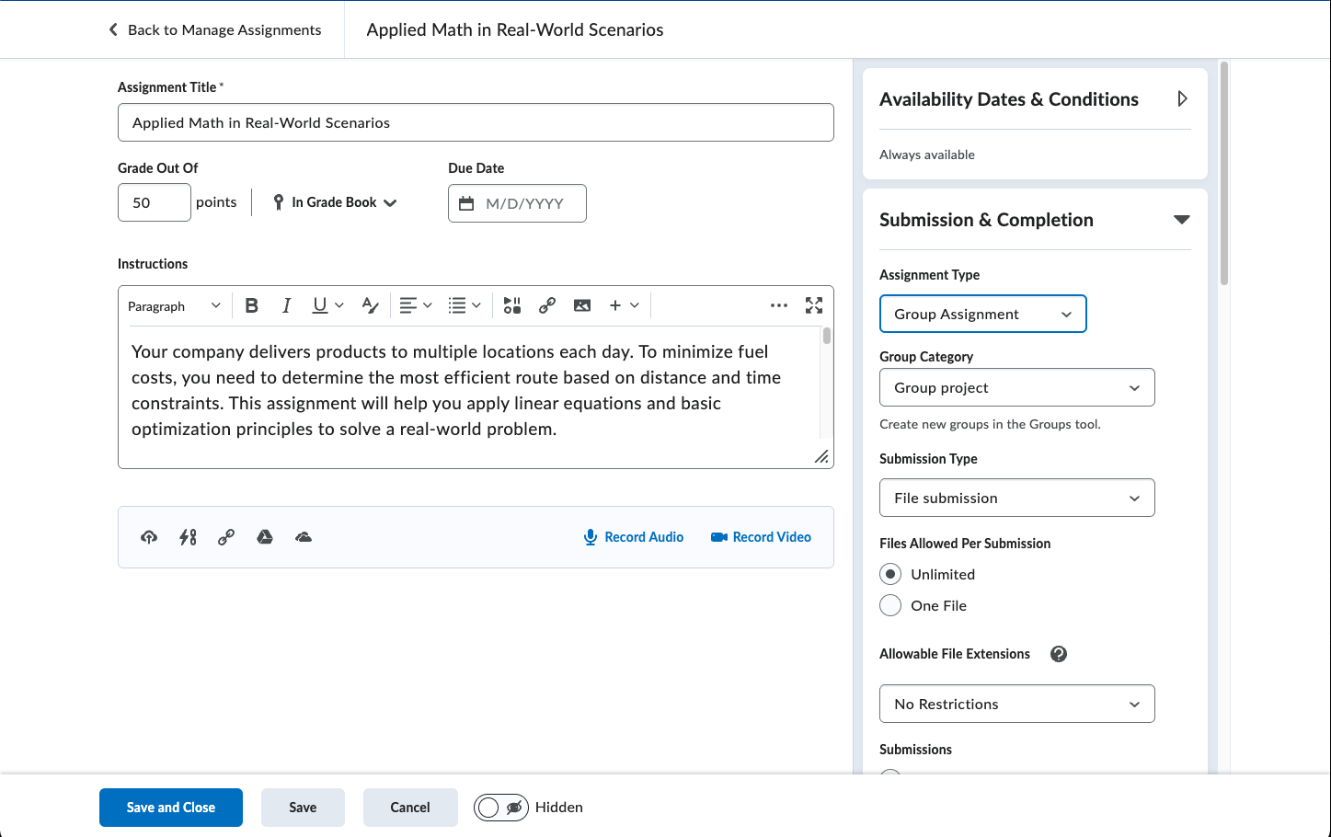Open the In Grade Book menu
The image size is (1331, 837).
point(336,202)
